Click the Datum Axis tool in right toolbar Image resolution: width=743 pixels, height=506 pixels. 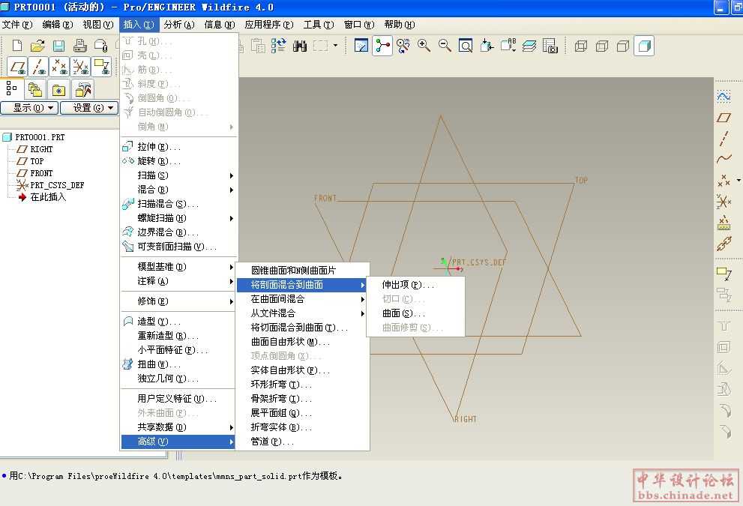point(724,139)
